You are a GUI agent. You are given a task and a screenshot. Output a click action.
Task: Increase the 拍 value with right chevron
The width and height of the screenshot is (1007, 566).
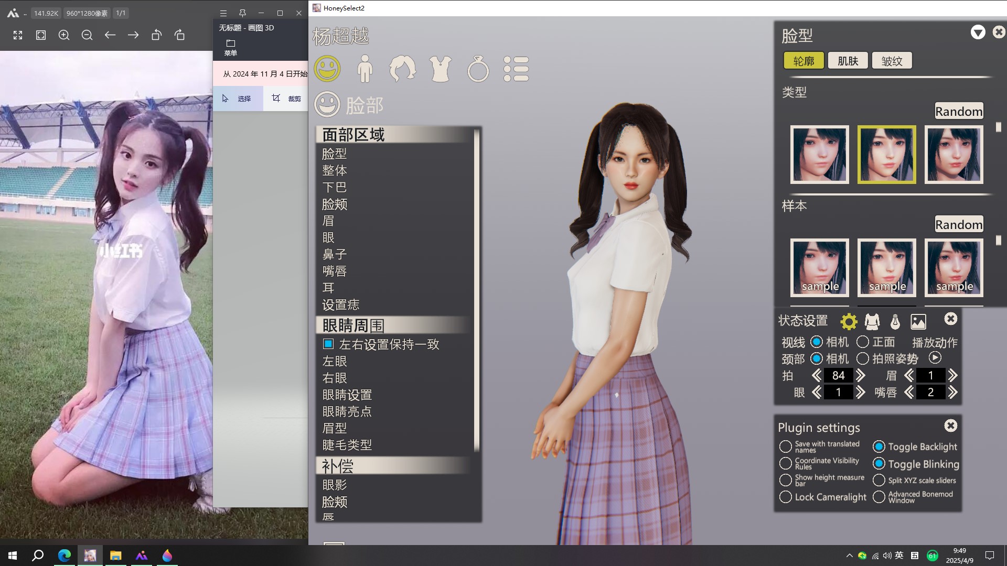861,375
